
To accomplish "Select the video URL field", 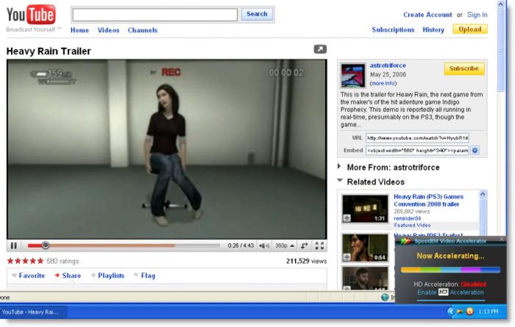I will (418, 138).
